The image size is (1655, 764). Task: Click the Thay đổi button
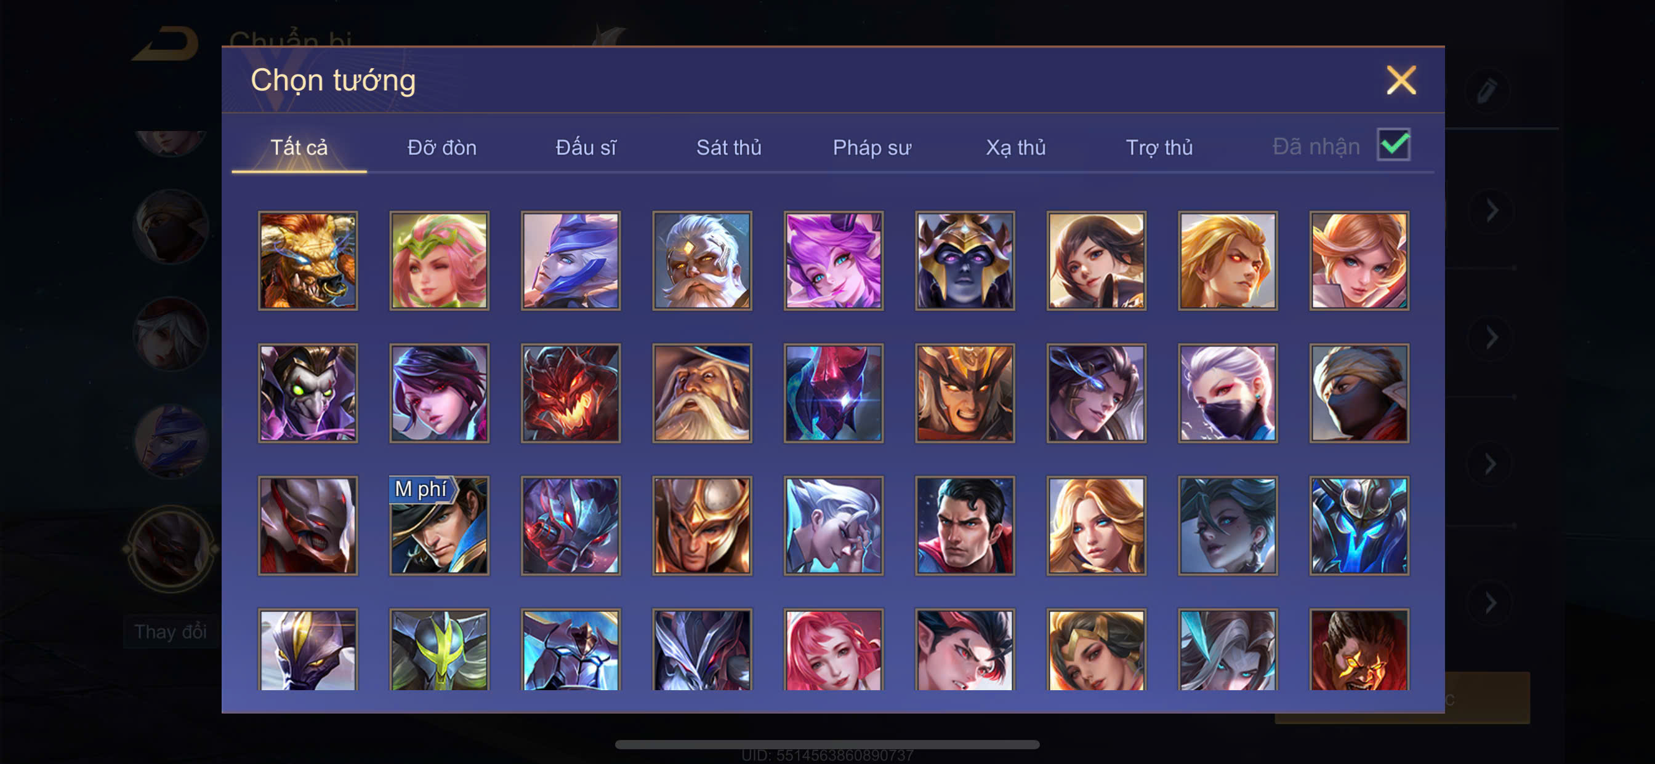coord(171,632)
